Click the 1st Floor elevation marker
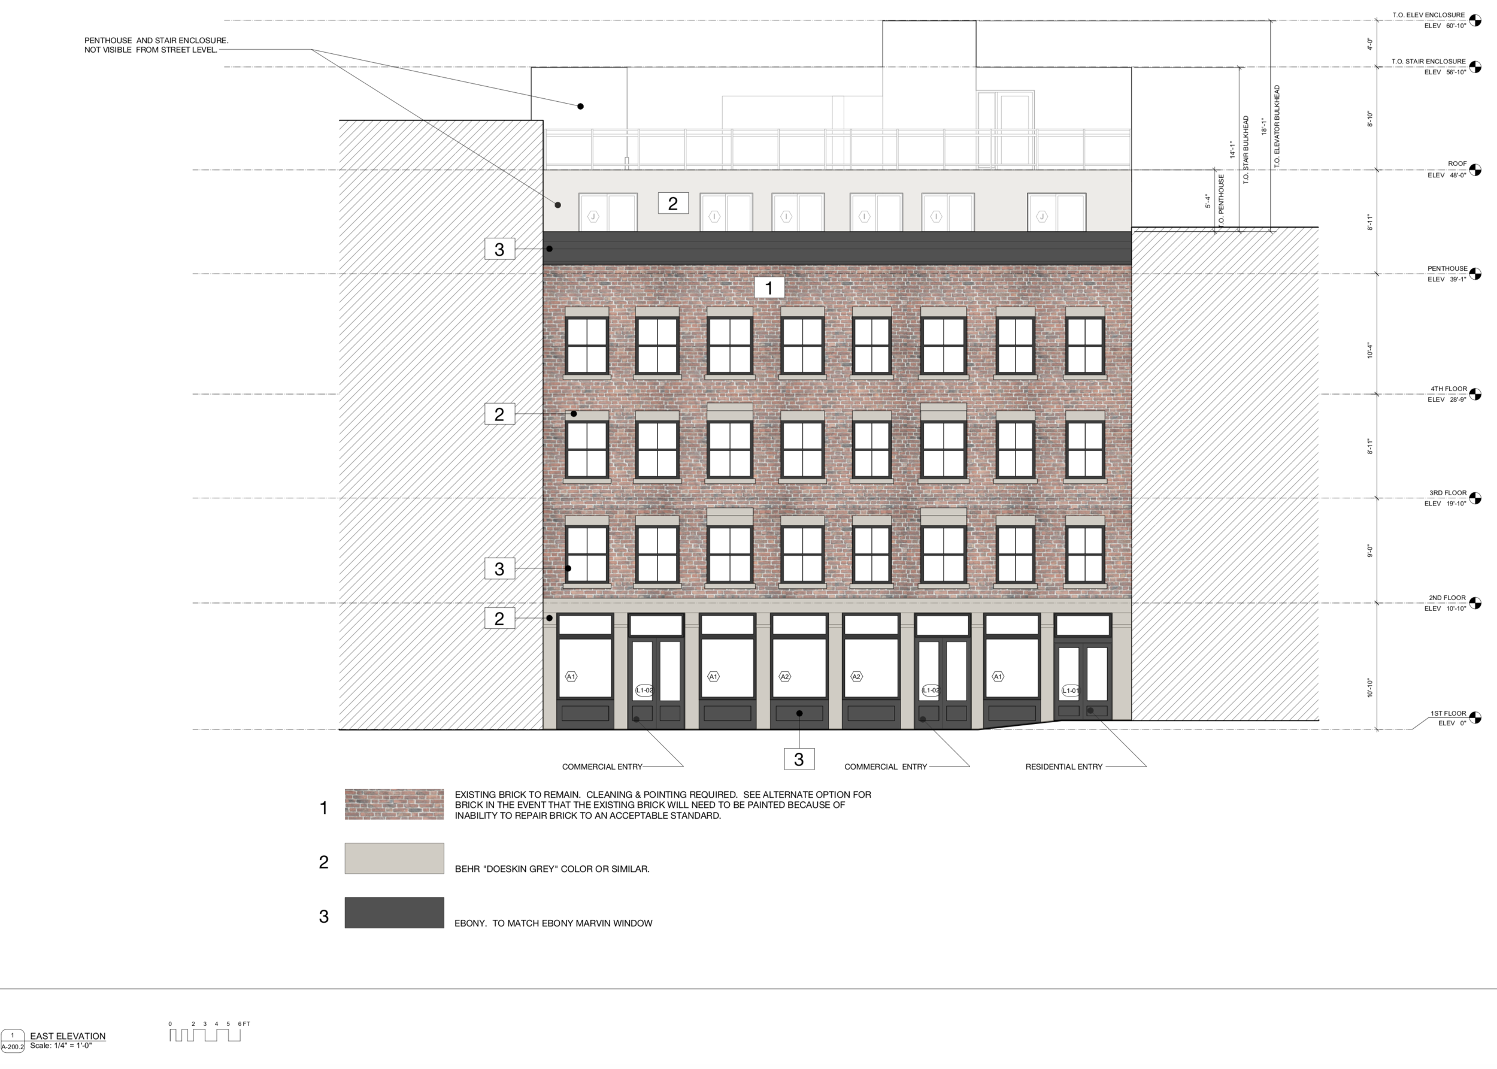The height and width of the screenshot is (1069, 1497). click(1475, 718)
